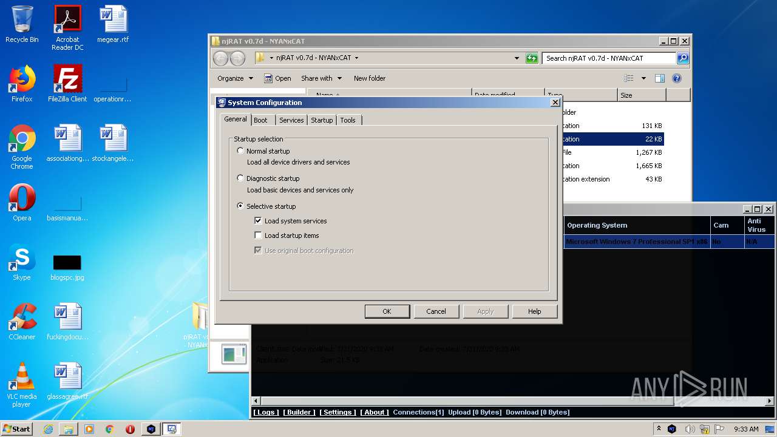Open the Recycle Bin desktop icon

point(22,24)
